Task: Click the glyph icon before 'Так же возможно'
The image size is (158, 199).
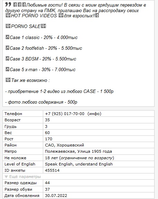Action: click(8, 80)
